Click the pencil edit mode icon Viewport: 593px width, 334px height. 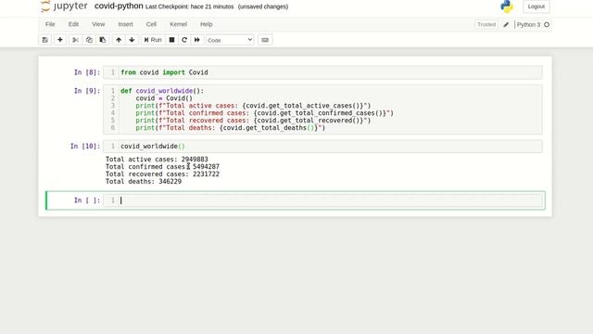click(x=506, y=25)
